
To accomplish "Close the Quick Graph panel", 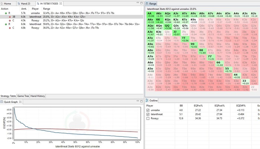I will pyautogui.click(x=20, y=102).
